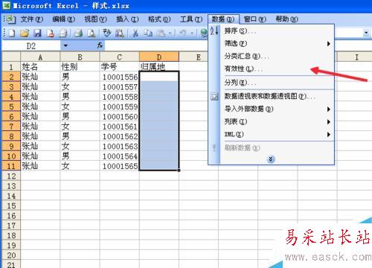Click the Name Box showing D2
This screenshot has height=268, width=372.
31,46
